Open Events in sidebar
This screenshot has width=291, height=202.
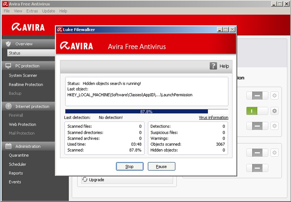click(15, 182)
